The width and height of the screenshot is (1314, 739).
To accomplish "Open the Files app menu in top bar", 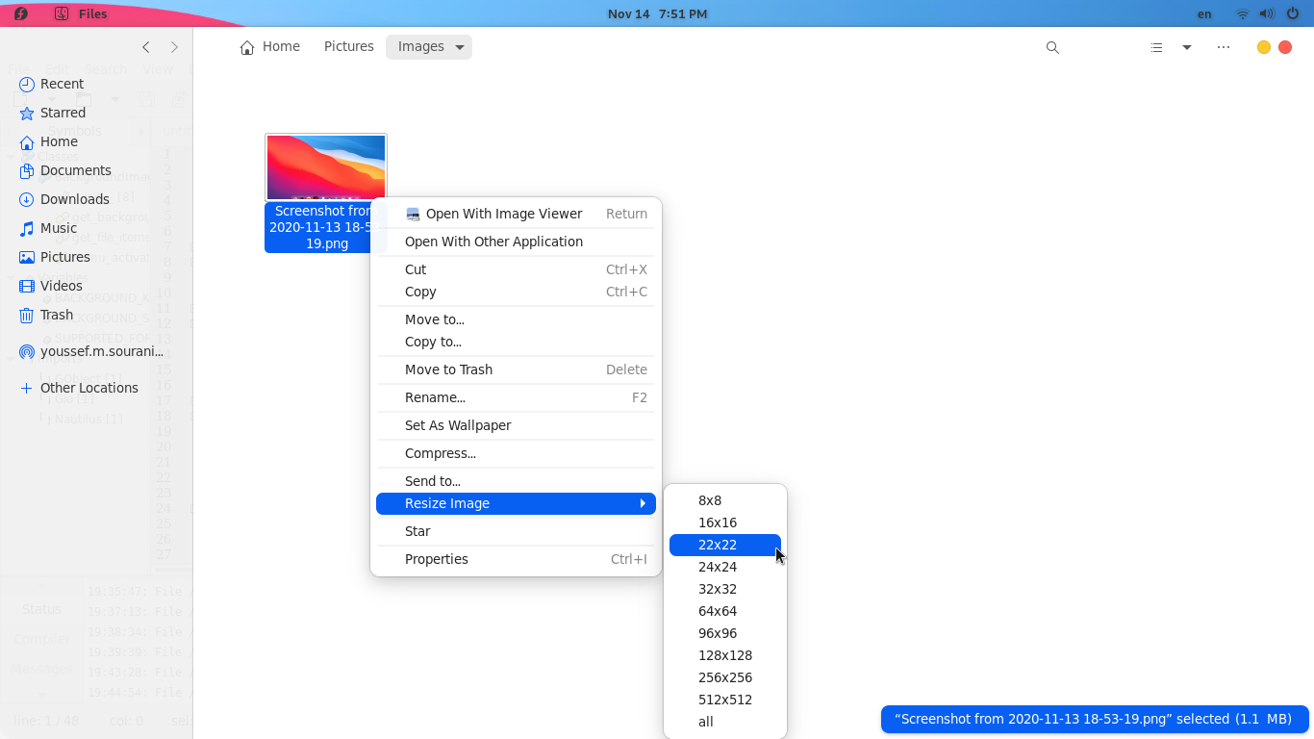I will click(83, 13).
